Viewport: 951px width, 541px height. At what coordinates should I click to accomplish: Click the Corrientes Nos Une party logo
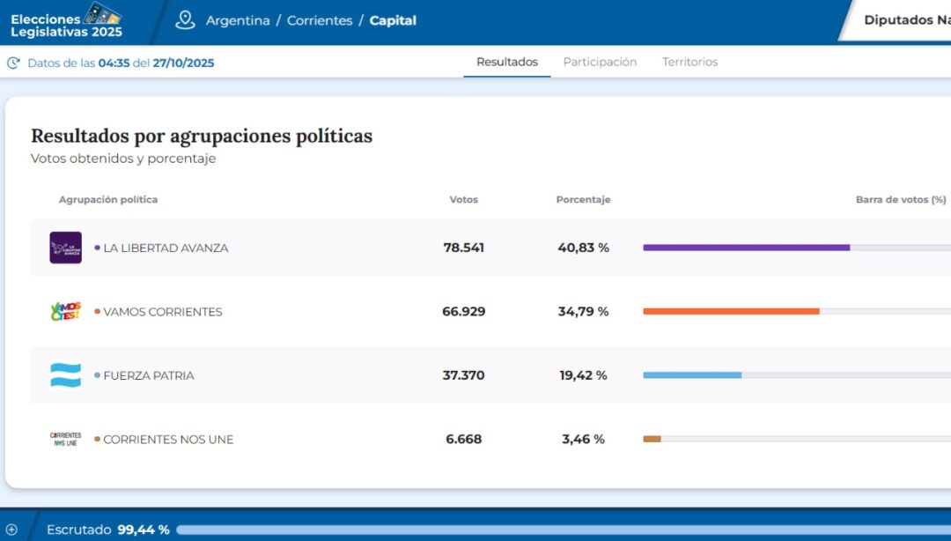pos(64,438)
